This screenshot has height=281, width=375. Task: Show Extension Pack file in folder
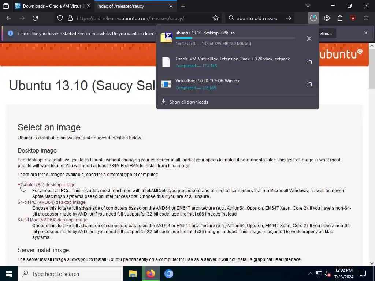309,62
